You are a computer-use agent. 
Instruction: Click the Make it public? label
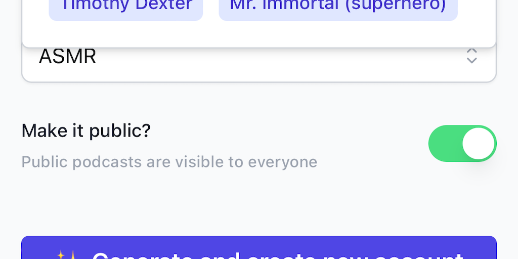click(x=86, y=131)
